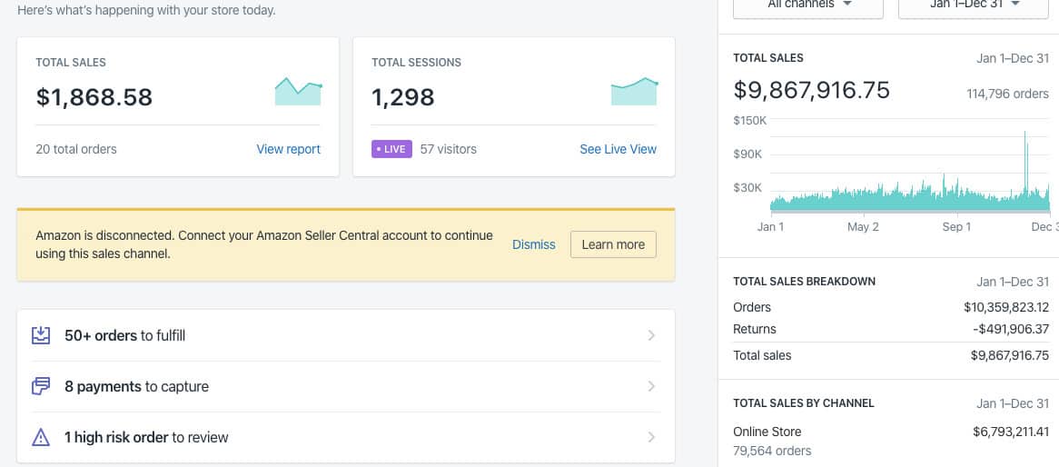Open the 1 high risk order to review row
The width and height of the screenshot is (1059, 467).
[x=346, y=437]
